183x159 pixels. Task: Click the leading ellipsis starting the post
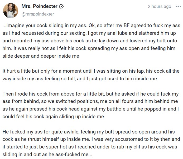4,26
